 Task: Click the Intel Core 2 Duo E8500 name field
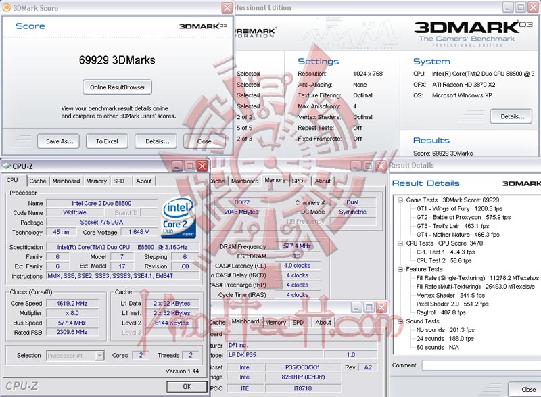[x=101, y=203]
